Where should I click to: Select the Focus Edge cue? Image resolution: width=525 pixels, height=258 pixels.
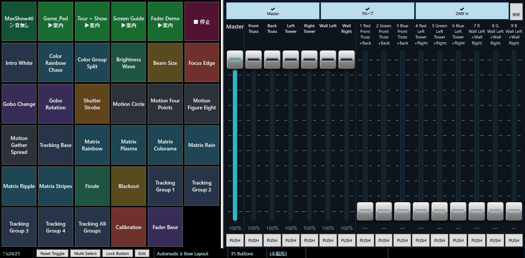point(202,63)
